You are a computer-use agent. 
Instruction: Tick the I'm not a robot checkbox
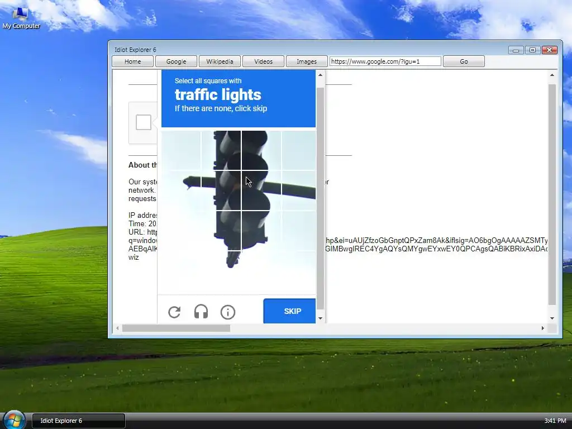click(x=144, y=122)
